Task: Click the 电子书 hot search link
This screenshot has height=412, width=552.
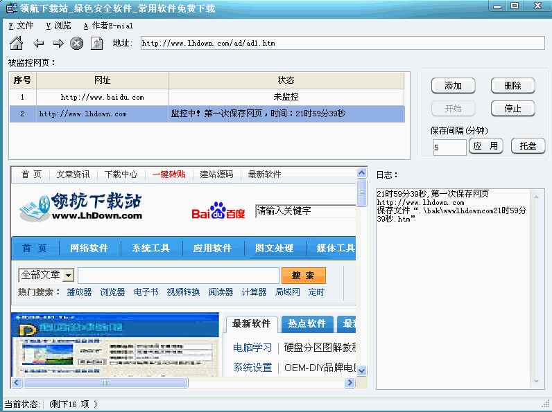Action: point(146,292)
